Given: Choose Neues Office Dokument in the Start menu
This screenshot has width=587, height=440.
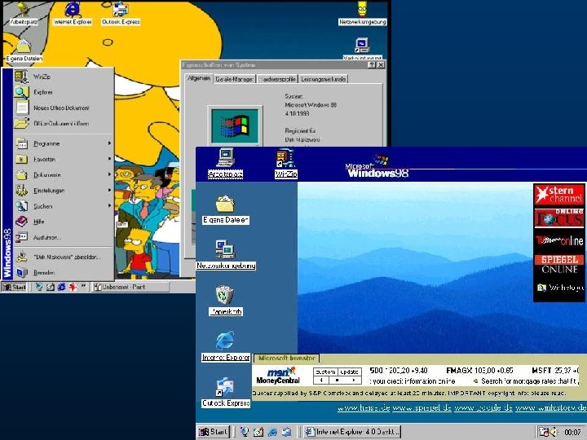Looking at the screenshot, I should pyautogui.click(x=64, y=108).
